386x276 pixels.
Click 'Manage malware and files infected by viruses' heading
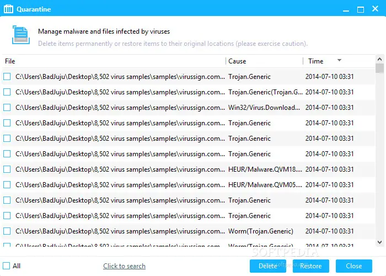tap(104, 31)
